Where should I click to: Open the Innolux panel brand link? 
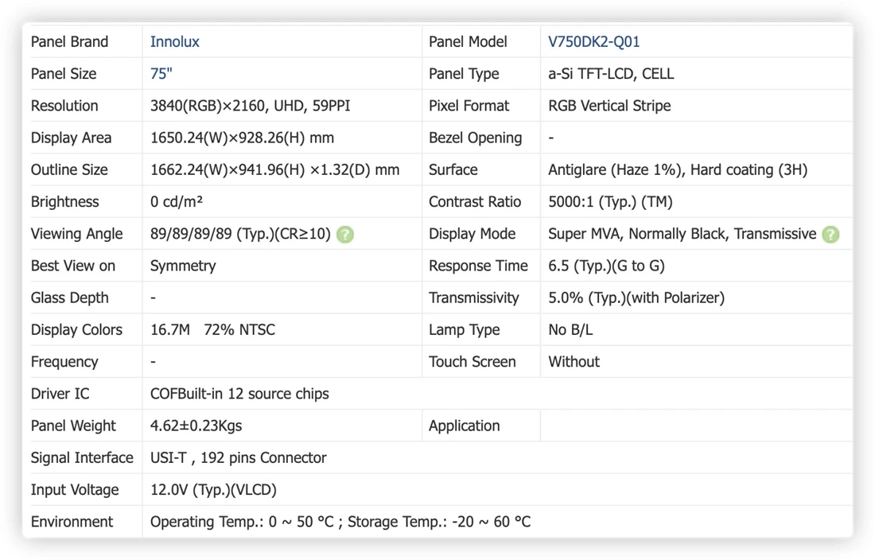[x=174, y=42]
